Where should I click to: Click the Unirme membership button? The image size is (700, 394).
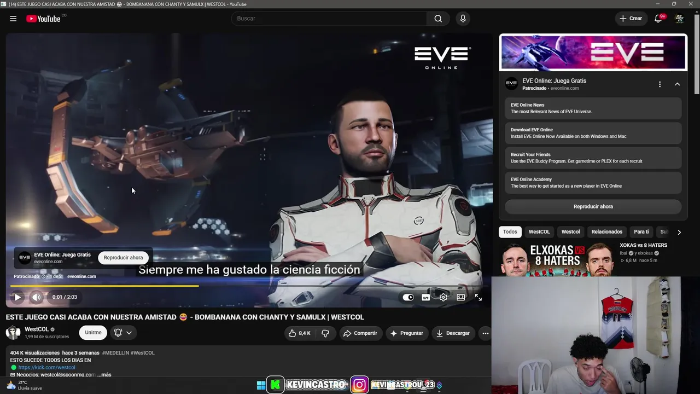(x=93, y=332)
